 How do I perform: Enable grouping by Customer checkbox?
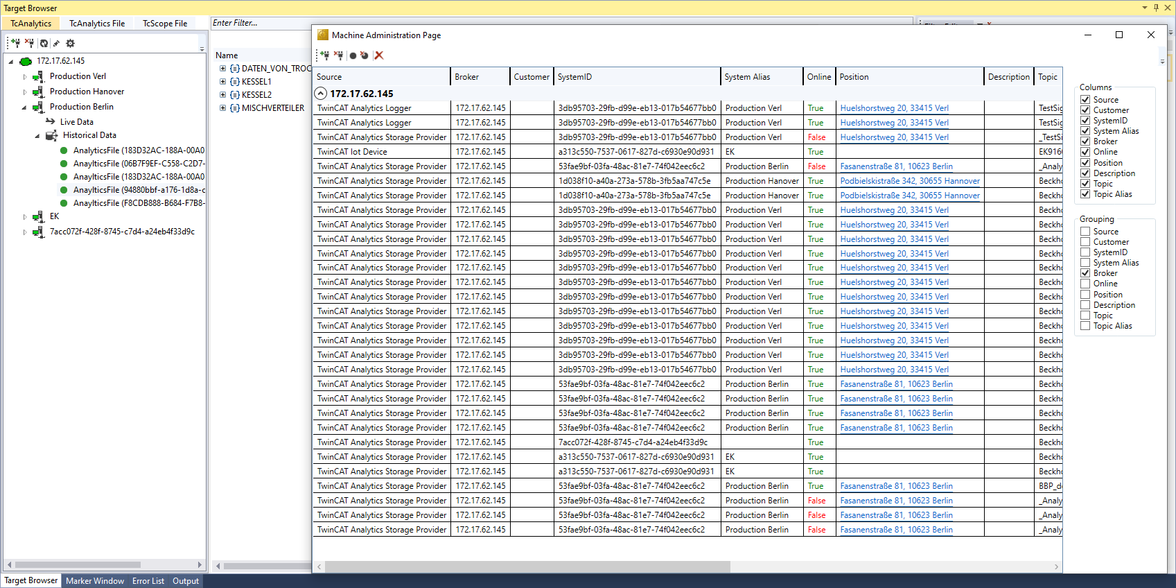[1085, 242]
